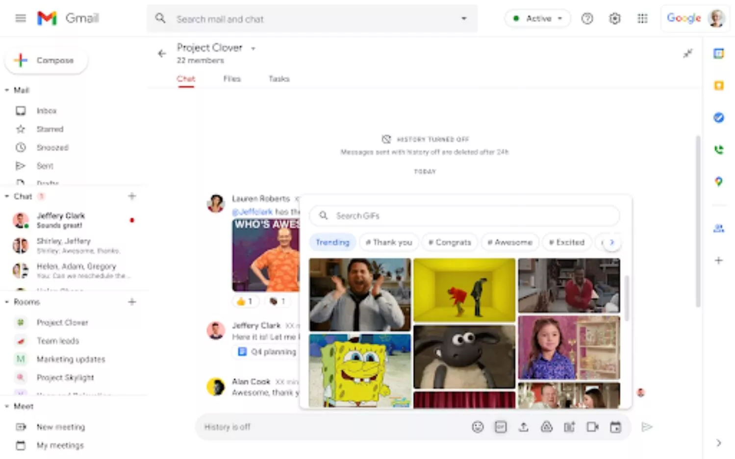Collapse the chat with the minimize arrows icon
735x459 pixels.
point(688,53)
